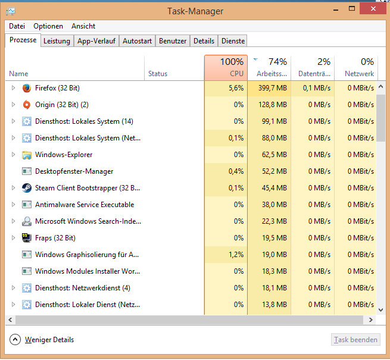Expand the Origin (32 Bit) (2) process group
This screenshot has height=360, width=390.
tap(14, 104)
